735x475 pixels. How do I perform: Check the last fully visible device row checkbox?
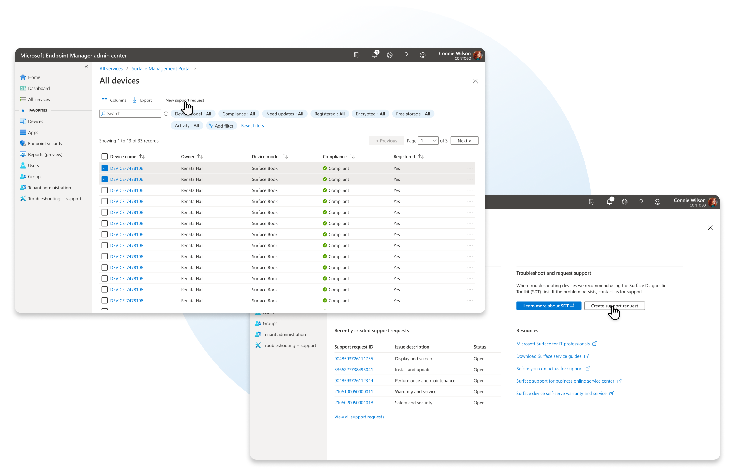pyautogui.click(x=105, y=300)
